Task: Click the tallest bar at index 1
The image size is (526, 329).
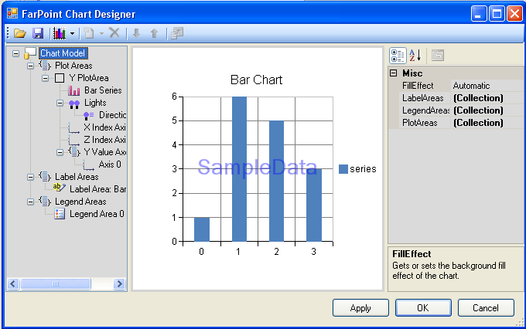Action: (x=239, y=169)
